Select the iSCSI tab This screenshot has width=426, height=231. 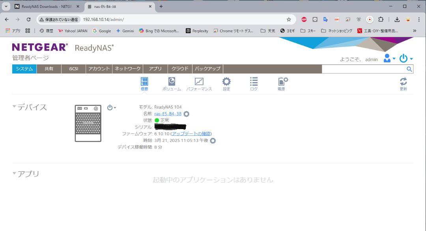click(73, 69)
